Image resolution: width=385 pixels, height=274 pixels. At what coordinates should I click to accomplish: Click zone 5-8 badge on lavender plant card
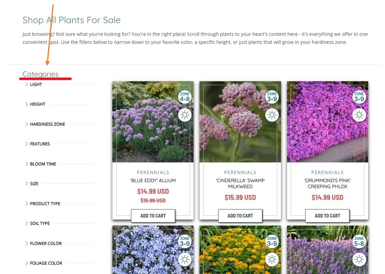point(359,242)
